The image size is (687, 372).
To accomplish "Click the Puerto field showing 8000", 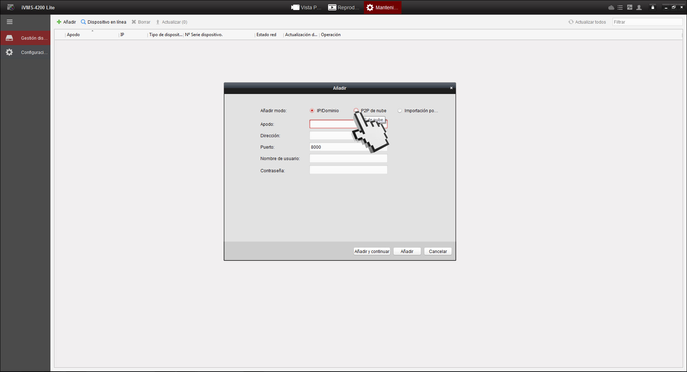I will pyautogui.click(x=348, y=147).
